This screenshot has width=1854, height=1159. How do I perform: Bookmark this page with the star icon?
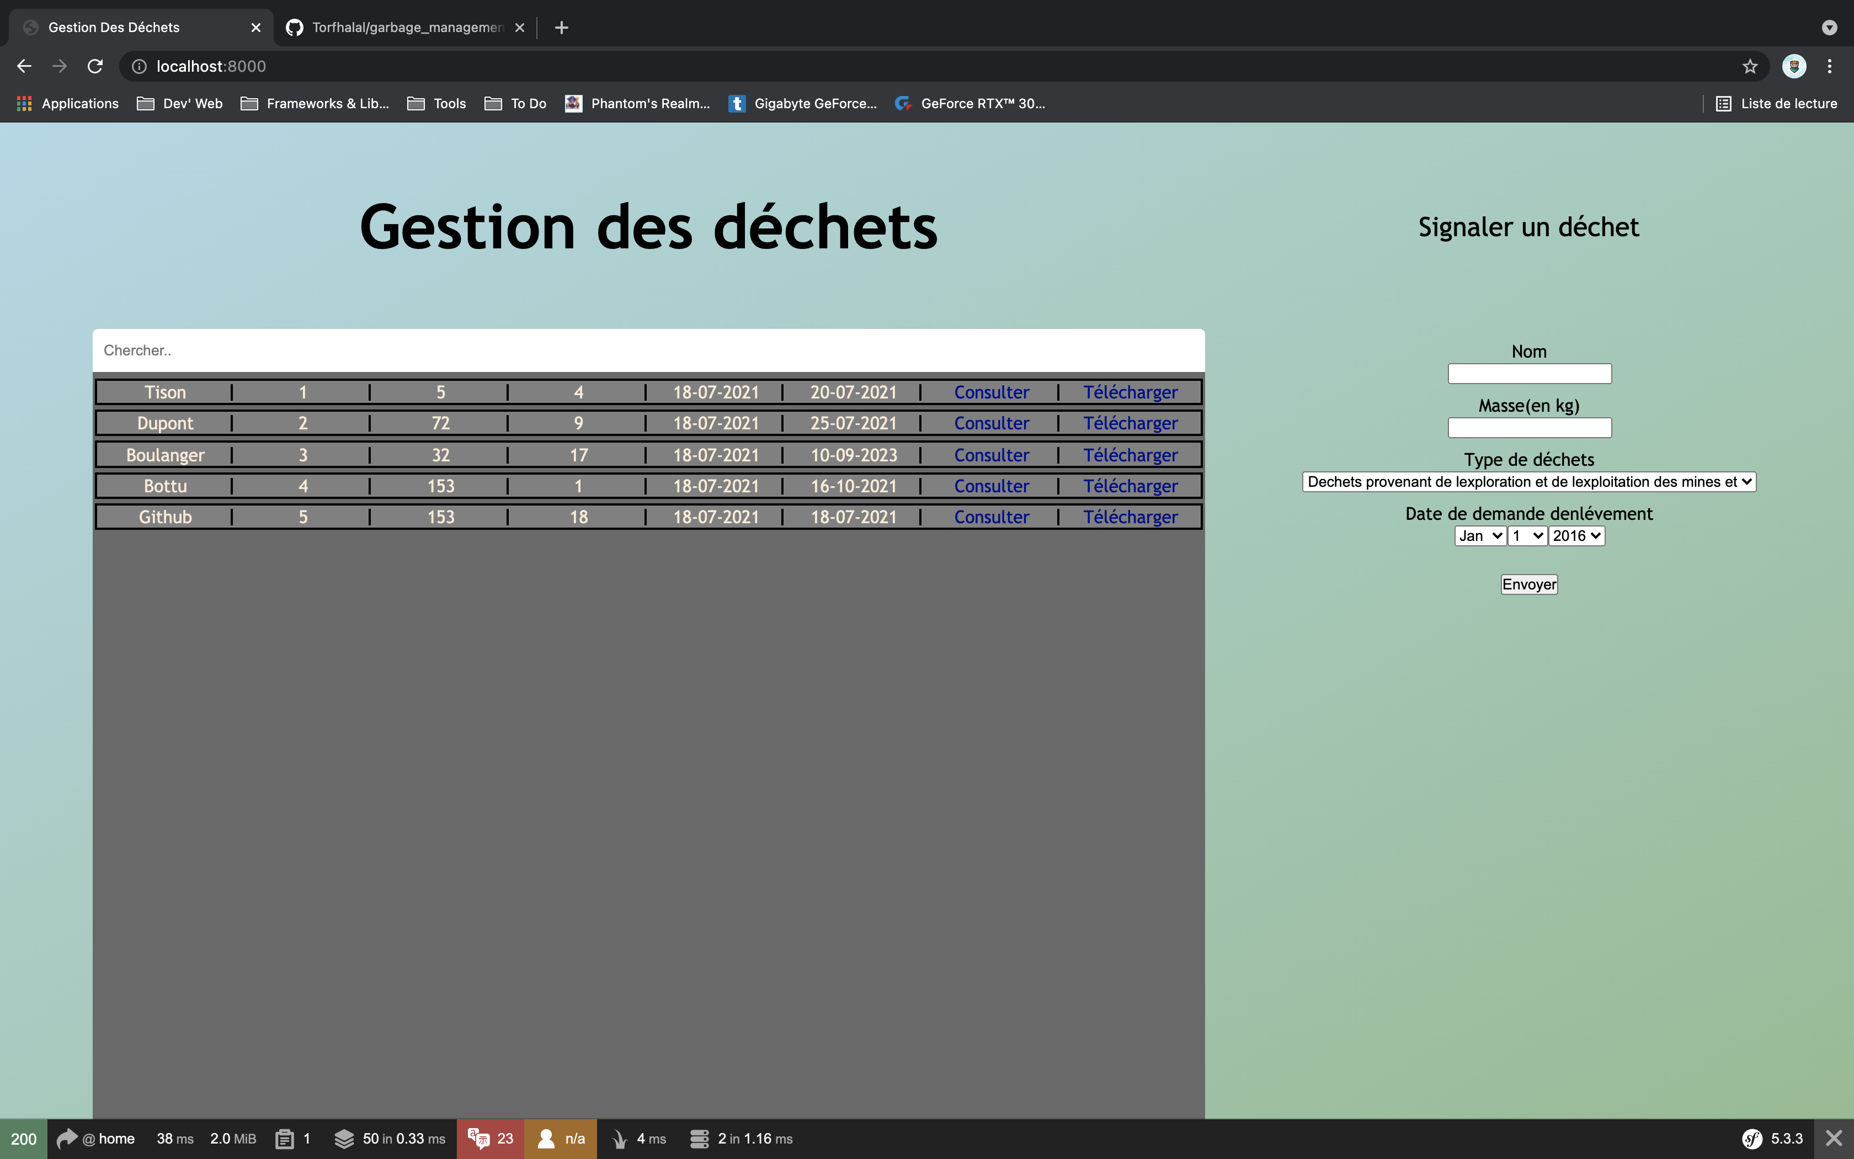(x=1750, y=67)
